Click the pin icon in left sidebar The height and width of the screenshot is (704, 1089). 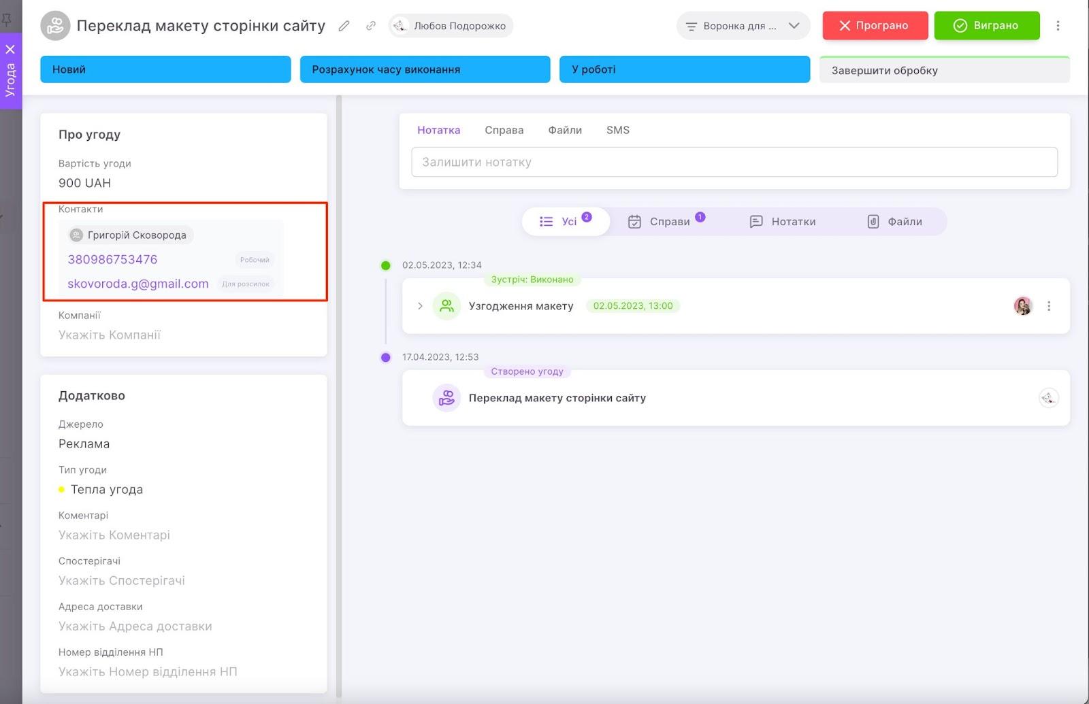(x=7, y=18)
